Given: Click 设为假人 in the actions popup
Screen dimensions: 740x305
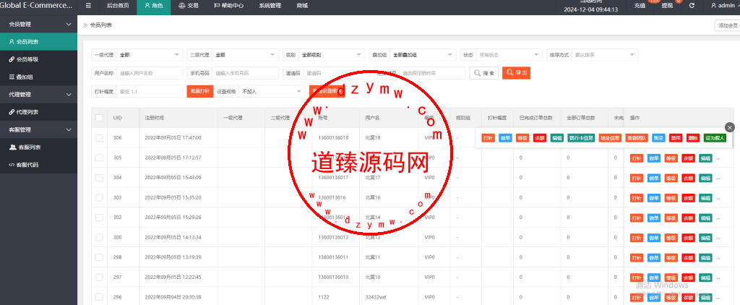Looking at the screenshot, I should click(x=715, y=138).
